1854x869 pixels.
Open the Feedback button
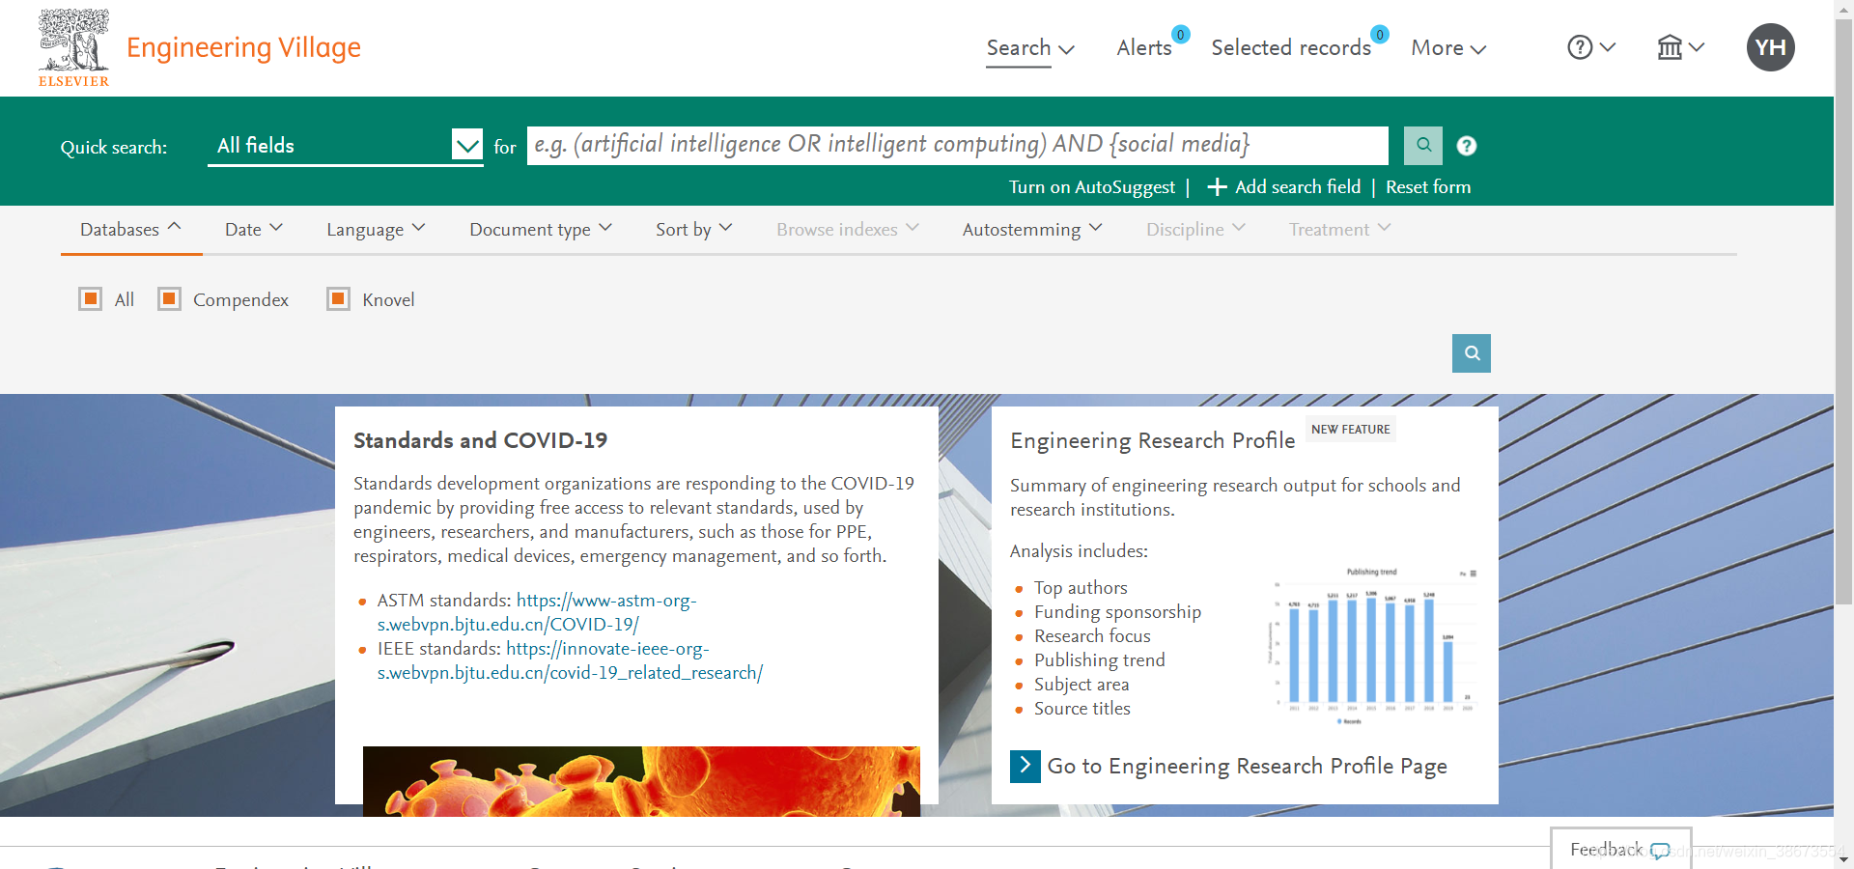pos(1620,849)
